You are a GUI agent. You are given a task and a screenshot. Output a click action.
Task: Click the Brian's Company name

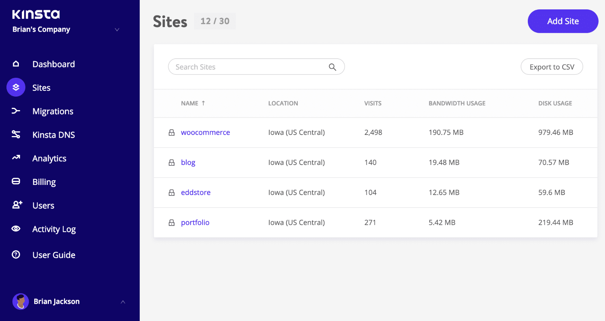coord(41,29)
